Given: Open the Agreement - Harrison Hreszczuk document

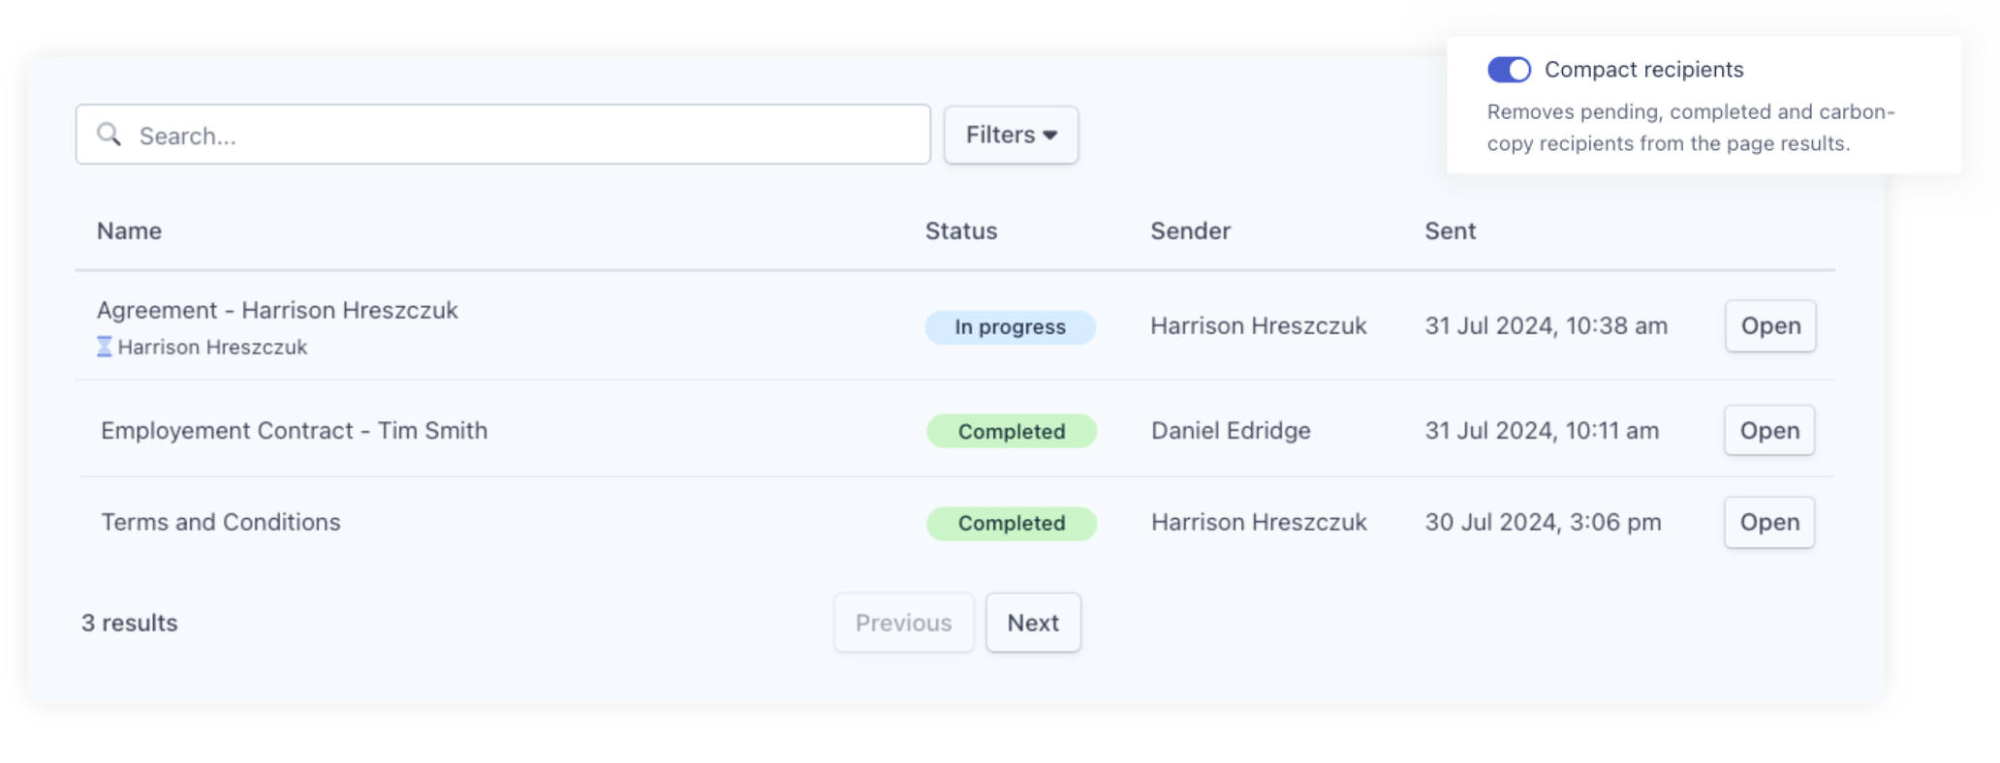Looking at the screenshot, I should pos(1769,326).
